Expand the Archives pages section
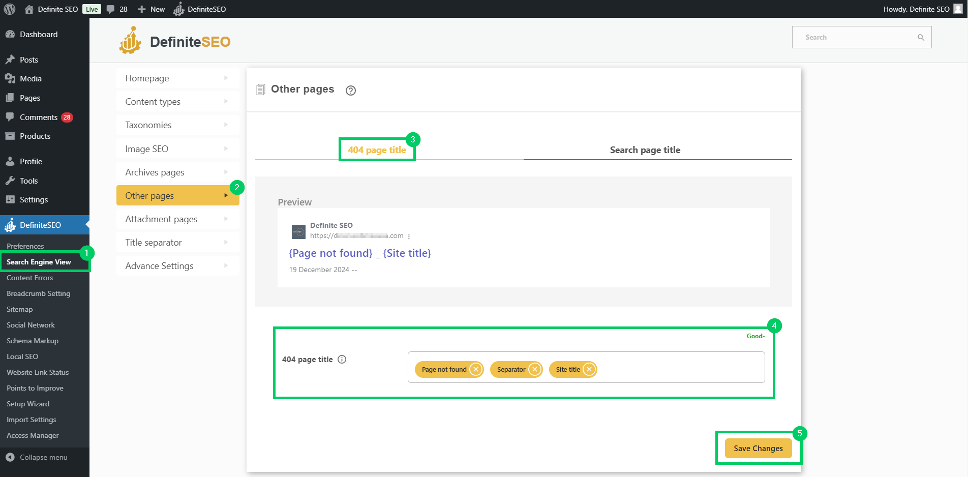The height and width of the screenshot is (477, 968). coord(177,172)
